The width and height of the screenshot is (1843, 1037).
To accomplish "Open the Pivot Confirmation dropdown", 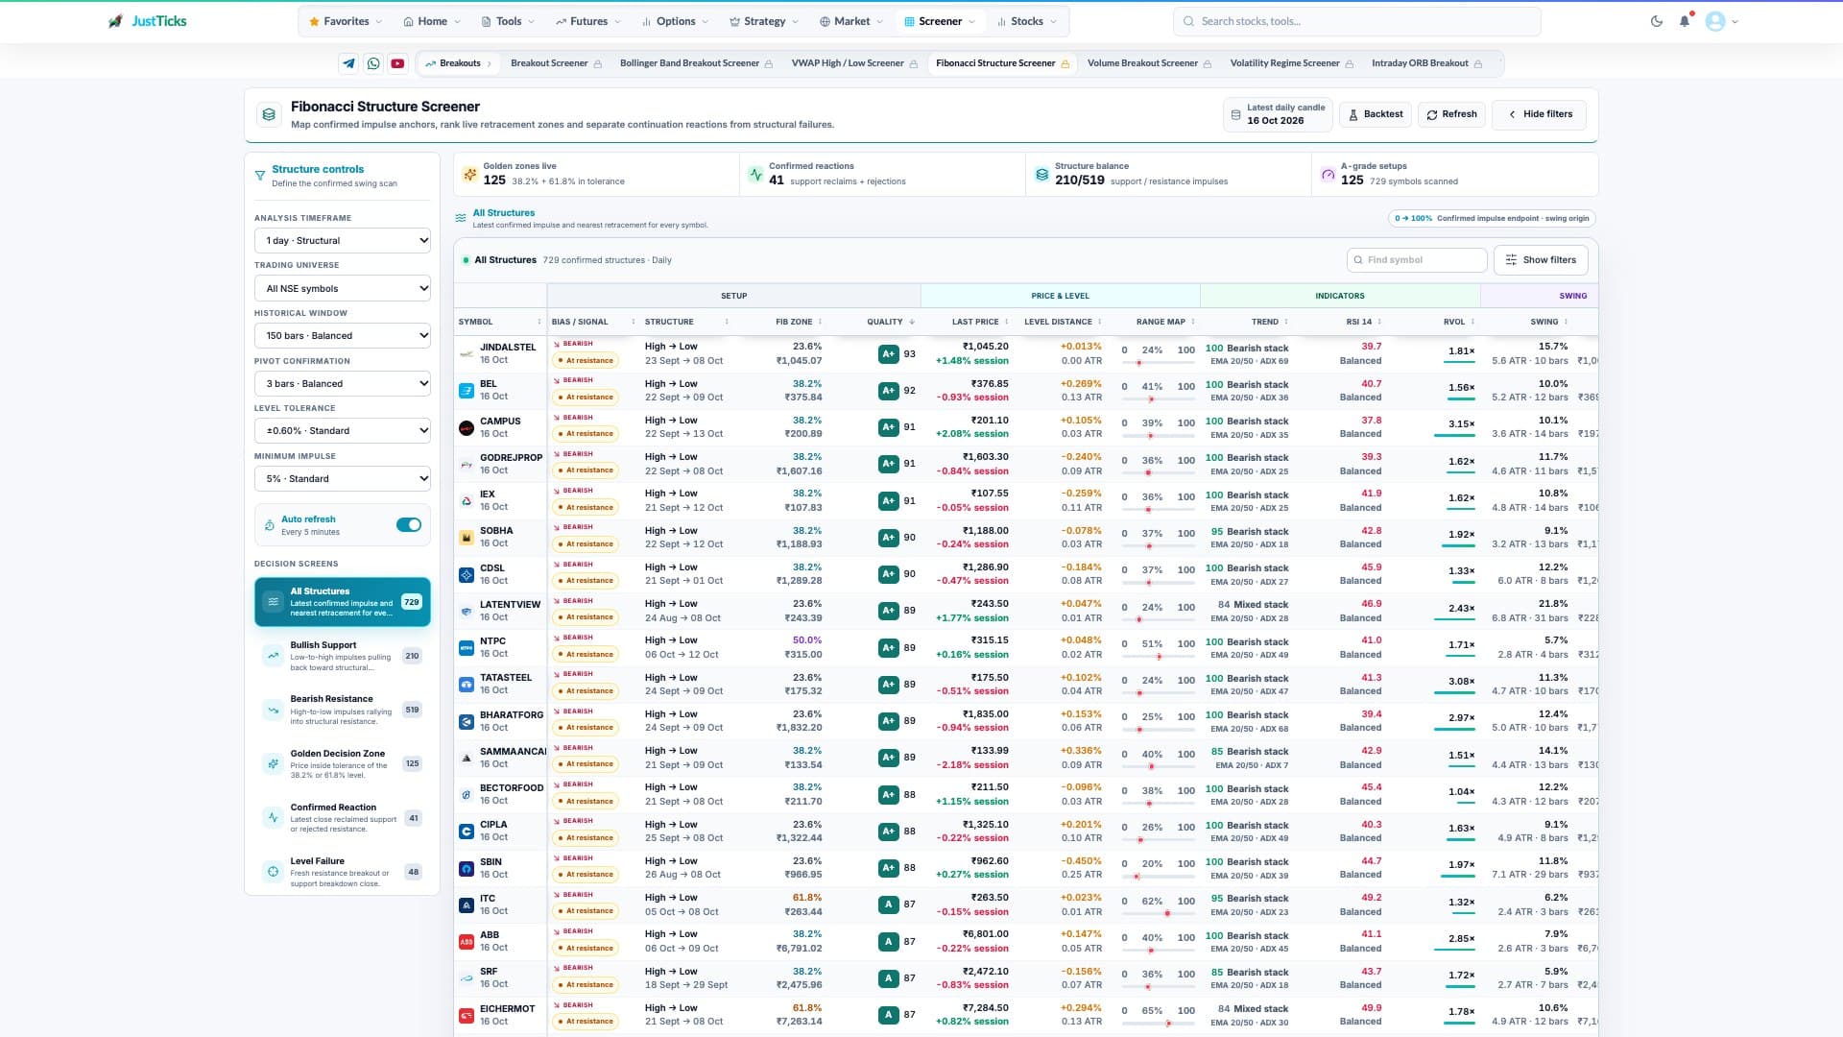I will coord(342,383).
